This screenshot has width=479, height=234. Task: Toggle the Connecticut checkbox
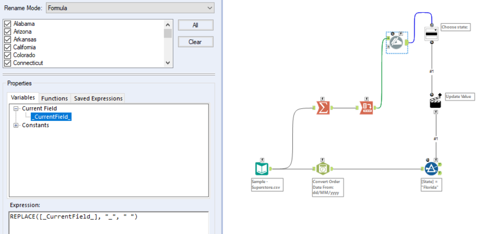coord(8,63)
